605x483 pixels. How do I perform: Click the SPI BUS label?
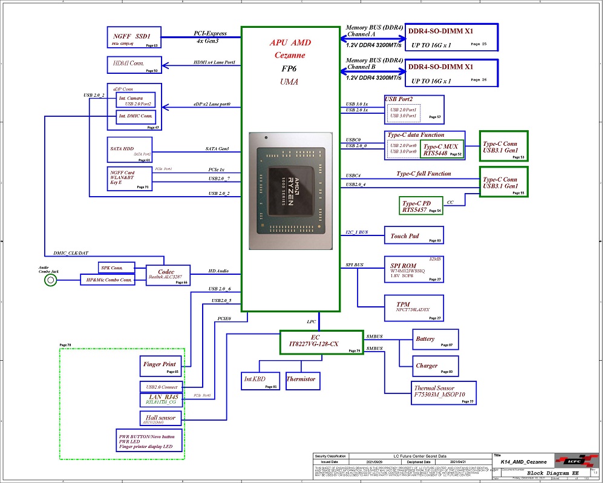coord(354,265)
